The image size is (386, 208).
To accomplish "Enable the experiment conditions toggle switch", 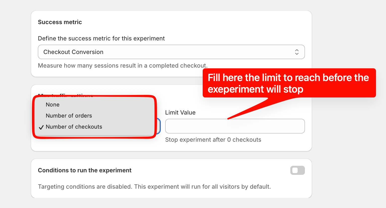I will pos(297,170).
